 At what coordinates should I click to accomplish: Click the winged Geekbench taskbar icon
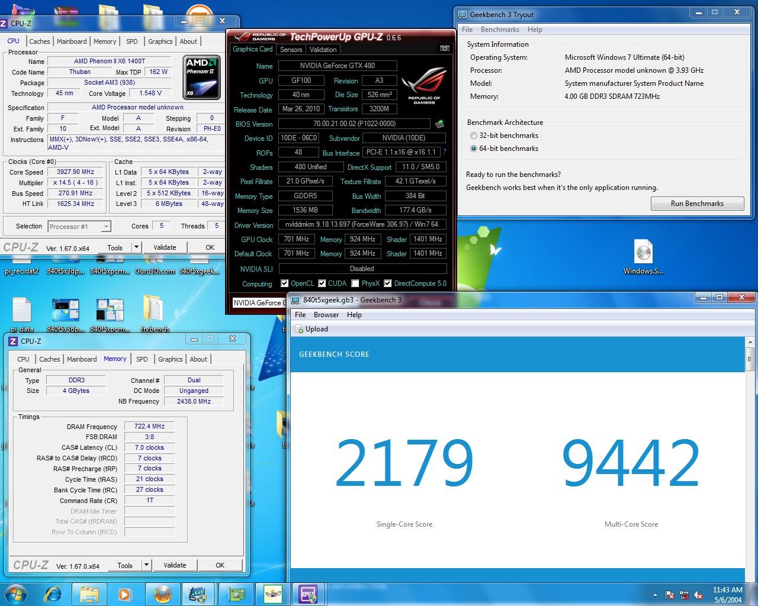pos(273,594)
